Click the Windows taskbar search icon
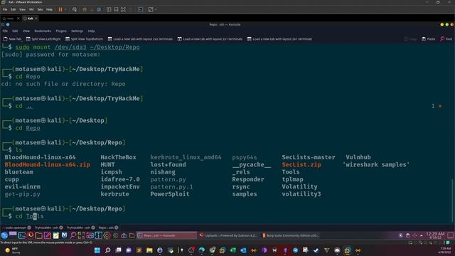 (x=107, y=250)
